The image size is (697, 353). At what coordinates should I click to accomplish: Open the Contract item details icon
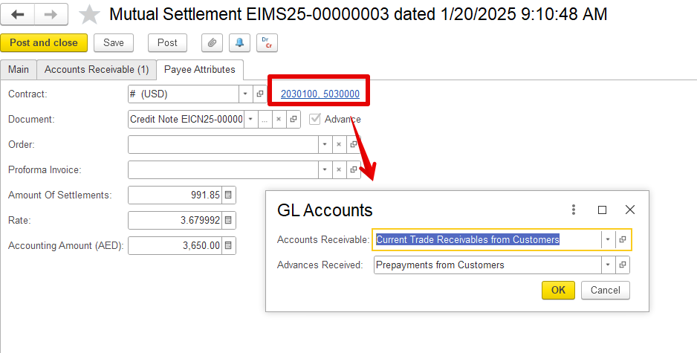[259, 94]
